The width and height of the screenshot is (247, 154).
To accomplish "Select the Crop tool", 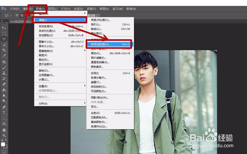I will pyautogui.click(x=4, y=50).
